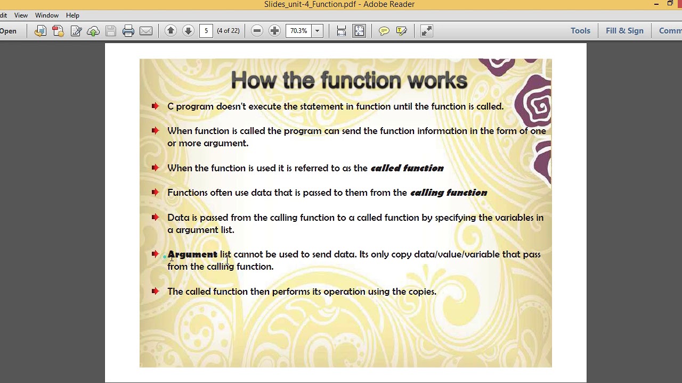Open the View menu
Image resolution: width=682 pixels, height=383 pixels.
pyautogui.click(x=21, y=15)
